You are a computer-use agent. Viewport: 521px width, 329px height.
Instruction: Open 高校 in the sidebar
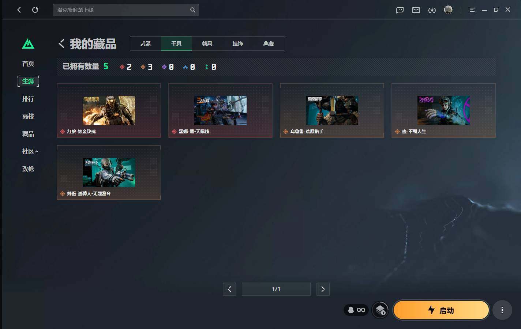28,116
